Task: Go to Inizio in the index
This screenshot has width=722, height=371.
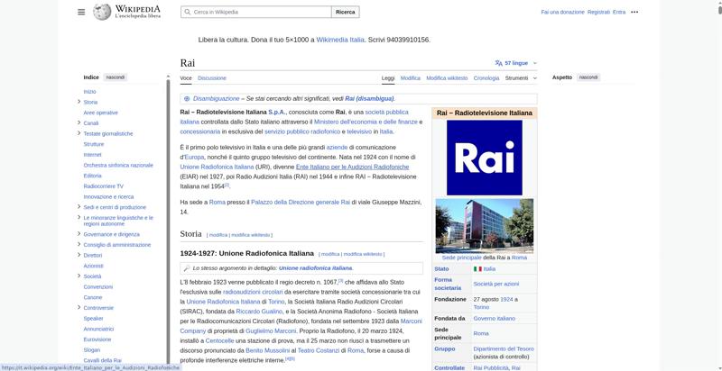Action: pos(89,92)
